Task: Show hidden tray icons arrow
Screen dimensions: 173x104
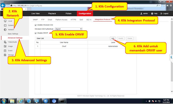Action: click(x=146, y=101)
